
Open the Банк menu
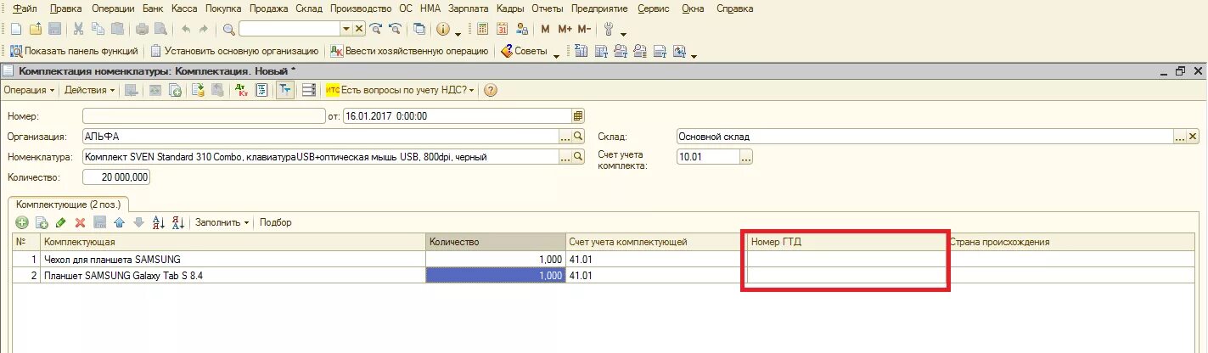click(153, 8)
